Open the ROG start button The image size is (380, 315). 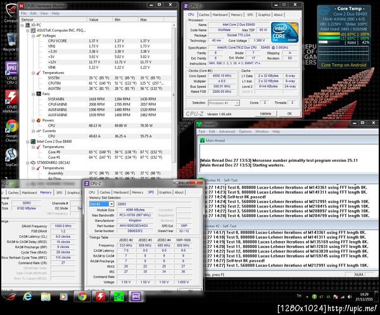9,297
